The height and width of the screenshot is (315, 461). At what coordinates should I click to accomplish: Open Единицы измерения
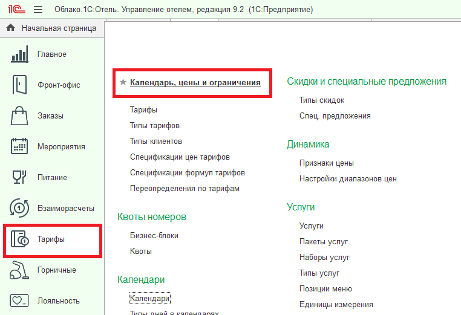click(x=336, y=305)
